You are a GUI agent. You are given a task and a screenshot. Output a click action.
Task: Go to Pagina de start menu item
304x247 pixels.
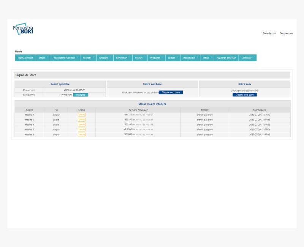point(25,58)
